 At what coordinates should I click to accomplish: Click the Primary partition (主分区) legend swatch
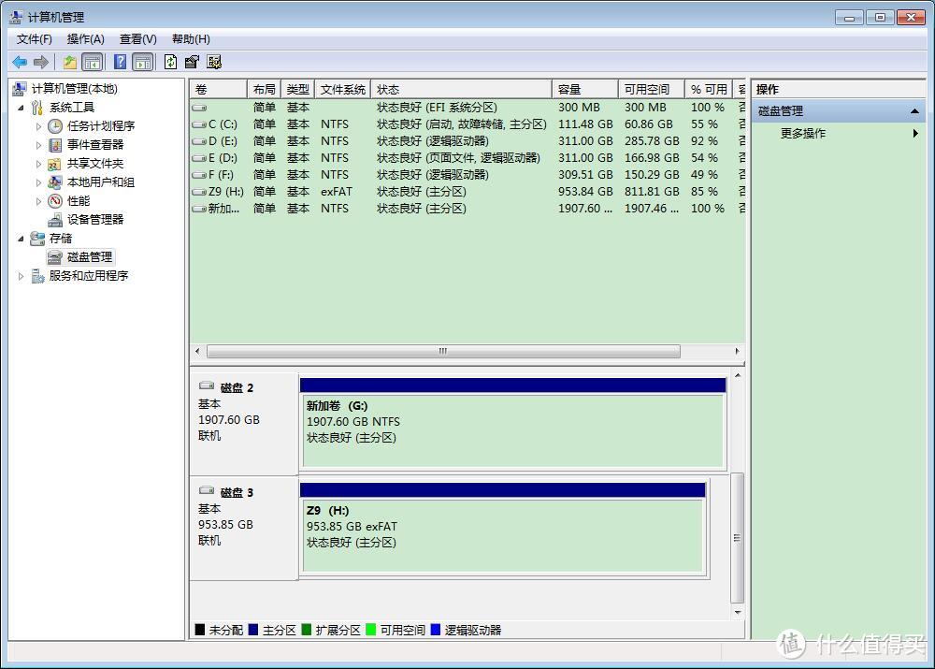pos(252,630)
